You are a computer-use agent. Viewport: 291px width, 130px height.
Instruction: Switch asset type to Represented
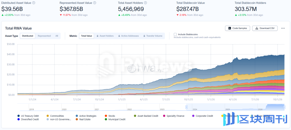(44, 36)
